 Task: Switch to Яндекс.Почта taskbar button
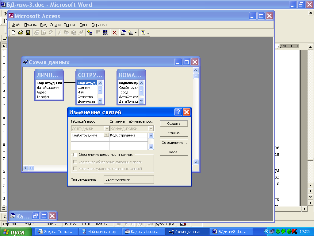[57, 232]
